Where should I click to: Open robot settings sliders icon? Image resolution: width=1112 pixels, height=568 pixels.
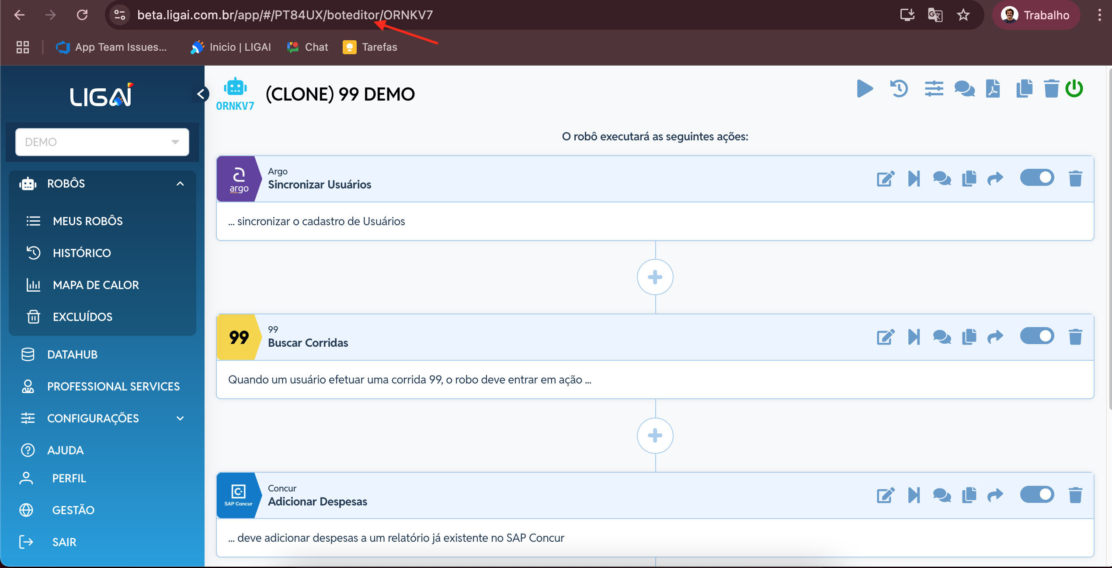(934, 89)
